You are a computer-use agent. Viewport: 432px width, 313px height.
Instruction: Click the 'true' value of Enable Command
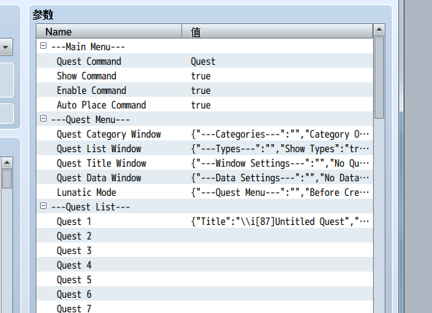[201, 90]
